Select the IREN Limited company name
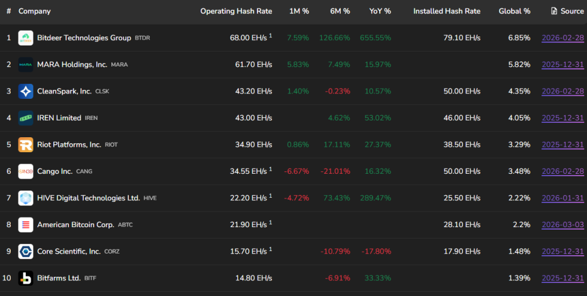Viewport: 587px width, 296px height. [59, 118]
